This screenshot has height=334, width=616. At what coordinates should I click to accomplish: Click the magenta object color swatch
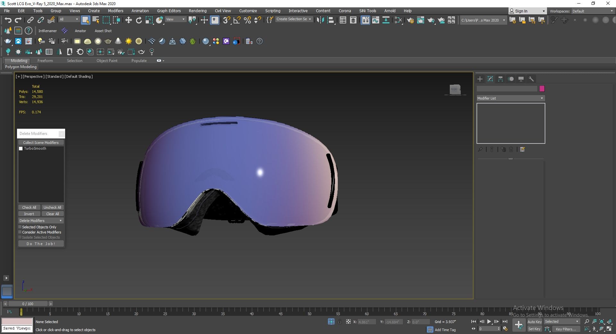(x=542, y=89)
